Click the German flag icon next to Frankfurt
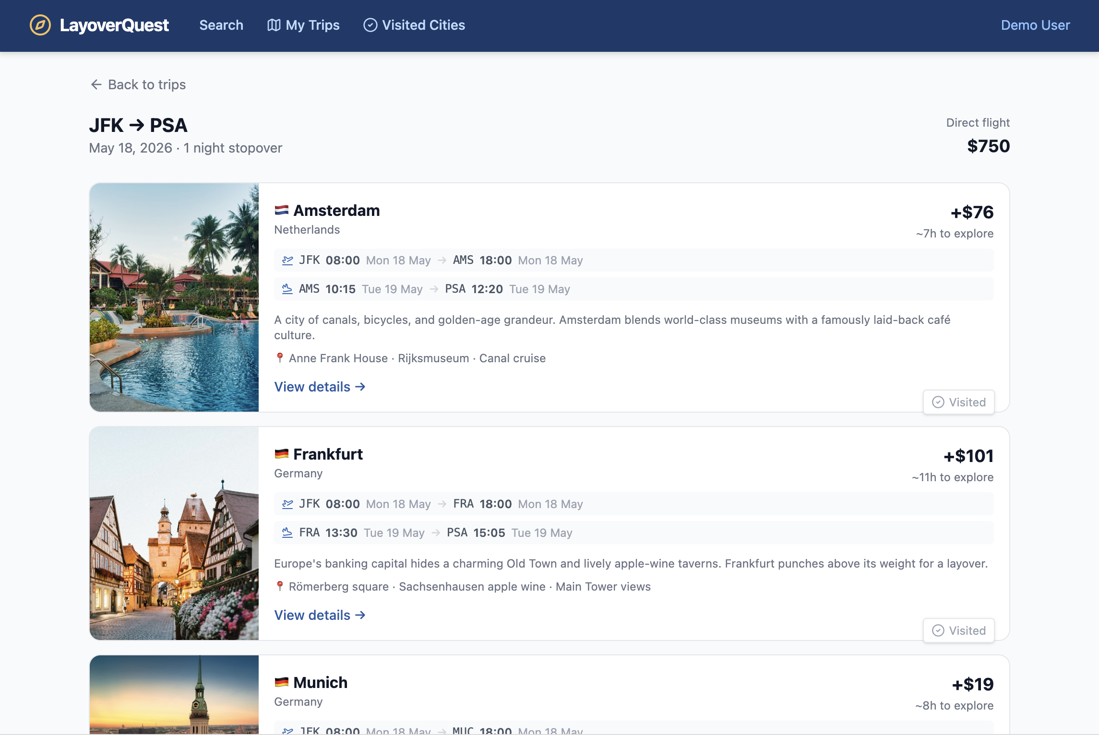 (x=281, y=454)
